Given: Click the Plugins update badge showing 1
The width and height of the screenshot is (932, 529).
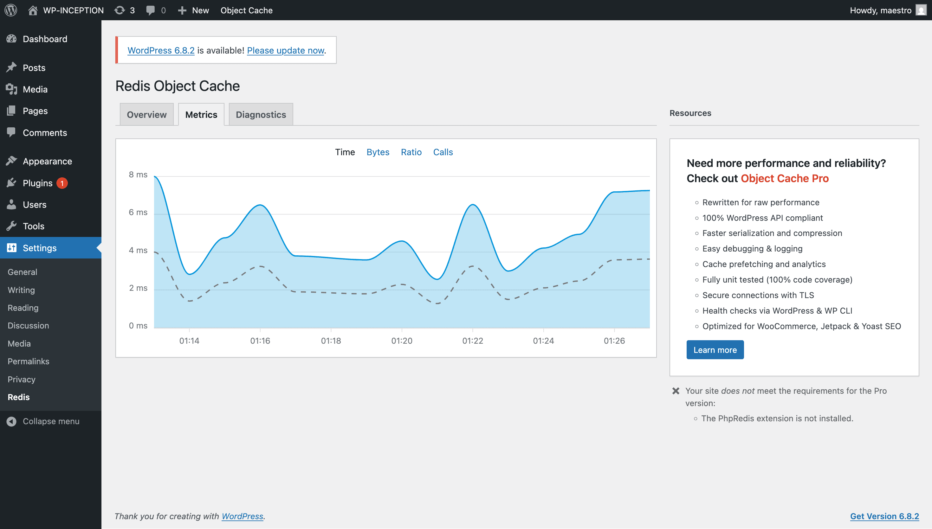Looking at the screenshot, I should pos(62,183).
